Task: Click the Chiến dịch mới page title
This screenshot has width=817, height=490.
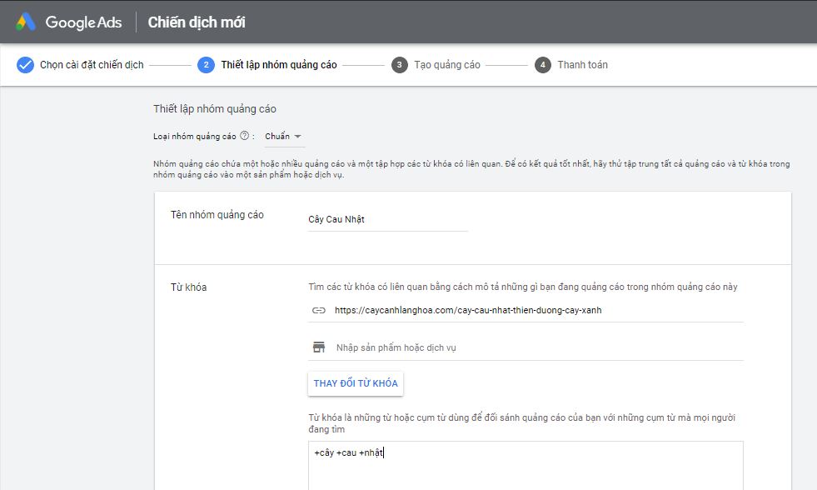Action: (x=197, y=22)
